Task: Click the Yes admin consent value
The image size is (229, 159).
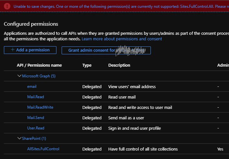Action: point(220,149)
